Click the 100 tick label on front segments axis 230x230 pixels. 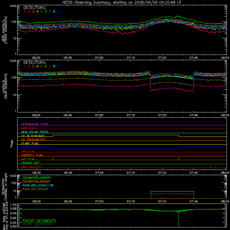pyautogui.click(x=14, y=22)
